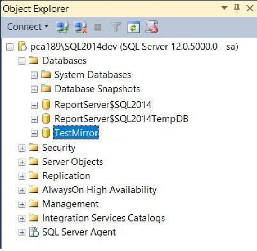Click the ReportServer$SQL2014 database cylinder icon
The height and width of the screenshot is (251, 257).
click(46, 104)
